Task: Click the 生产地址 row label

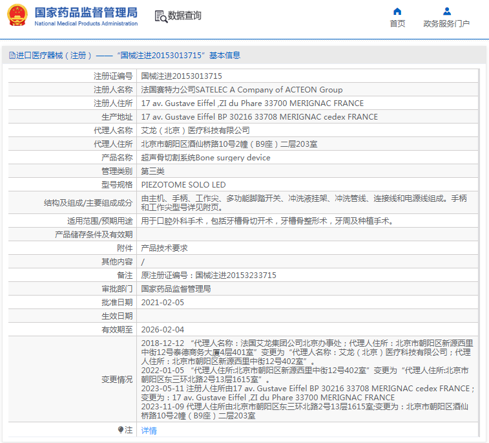Action: click(117, 117)
